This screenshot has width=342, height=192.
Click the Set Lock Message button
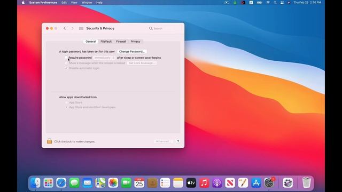[142, 63]
